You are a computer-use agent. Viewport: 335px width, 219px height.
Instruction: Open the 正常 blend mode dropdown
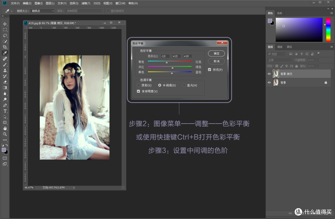tap(279, 60)
